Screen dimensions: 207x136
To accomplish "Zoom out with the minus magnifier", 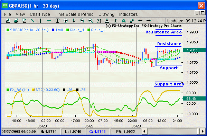I will tap(91, 21).
